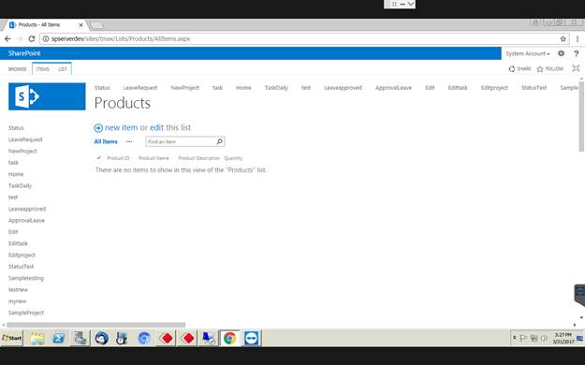Click the help question mark icon
The width and height of the screenshot is (585, 365).
pos(576,53)
